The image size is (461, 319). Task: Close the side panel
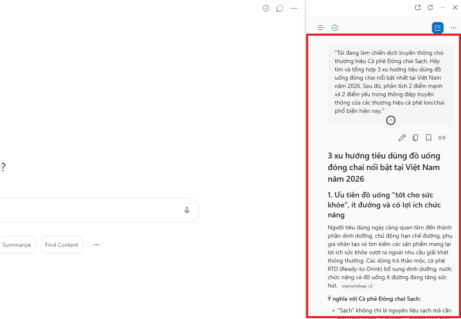455,7
